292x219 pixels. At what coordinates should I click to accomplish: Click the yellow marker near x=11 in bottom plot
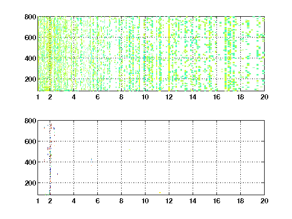[x=160, y=193]
